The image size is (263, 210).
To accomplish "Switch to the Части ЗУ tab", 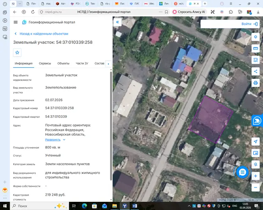I will [x=82, y=64].
